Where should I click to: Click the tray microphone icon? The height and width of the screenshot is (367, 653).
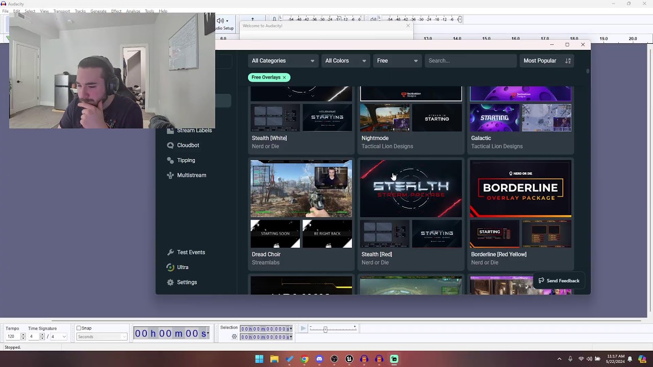(570, 359)
